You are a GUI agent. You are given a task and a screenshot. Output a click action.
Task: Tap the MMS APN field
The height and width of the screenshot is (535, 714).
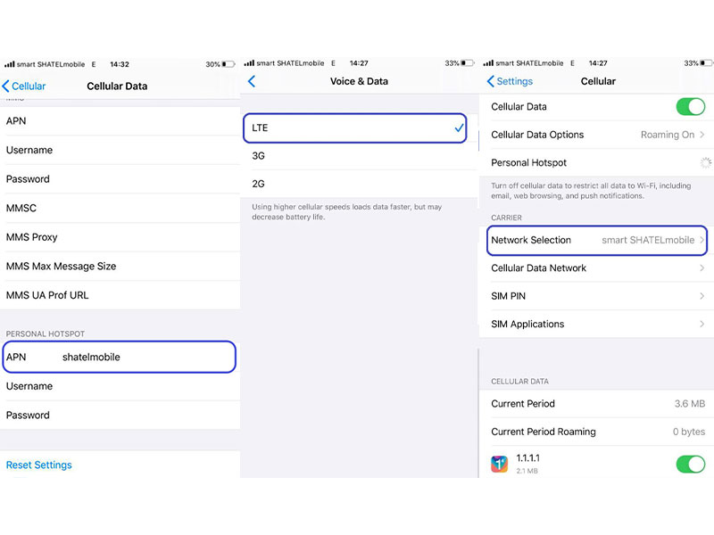click(120, 121)
